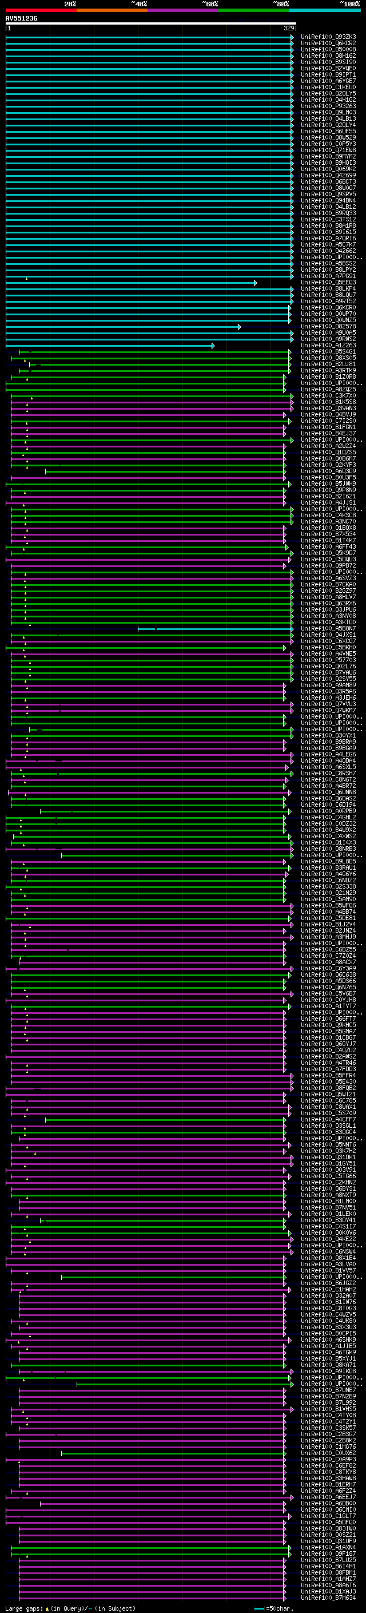
Task: Click the UniRef100_Q5EEQ3 label
Action: point(328,283)
